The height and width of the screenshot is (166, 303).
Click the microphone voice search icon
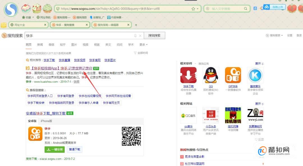(x=135, y=36)
